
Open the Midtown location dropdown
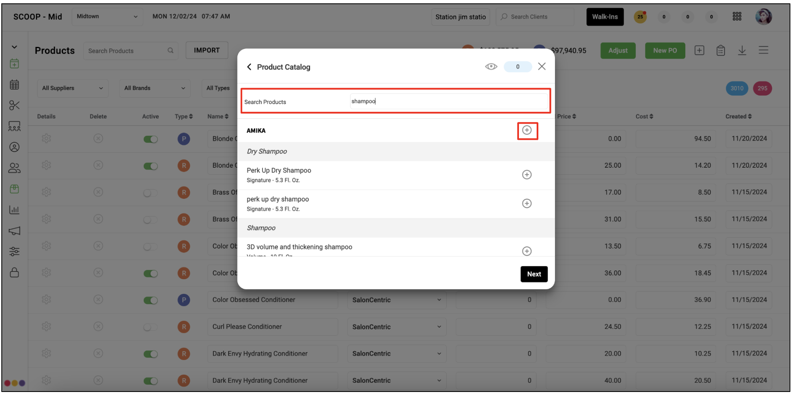[107, 17]
